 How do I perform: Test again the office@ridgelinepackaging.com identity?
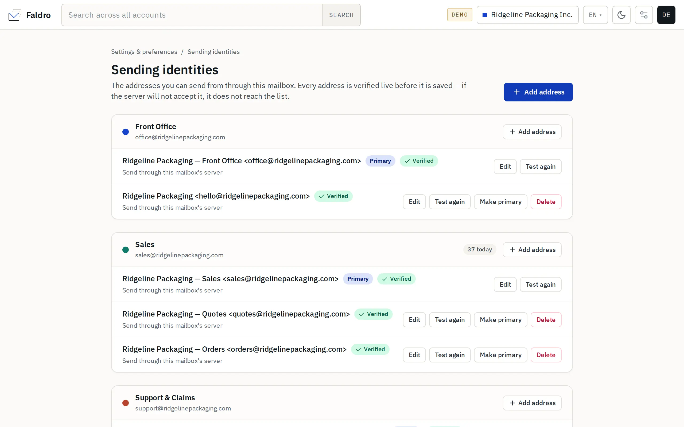click(541, 167)
